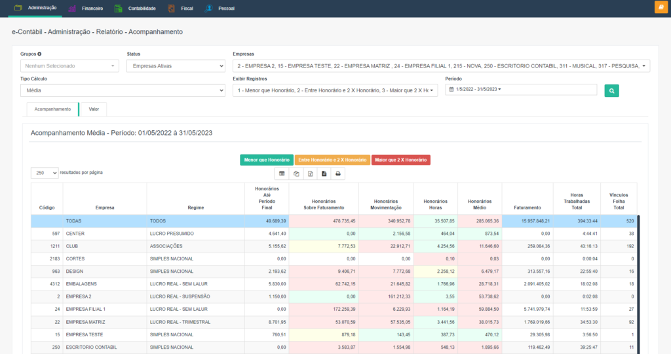This screenshot has height=354, width=671.
Task: Click the CORTES company name
Action: (x=75, y=258)
